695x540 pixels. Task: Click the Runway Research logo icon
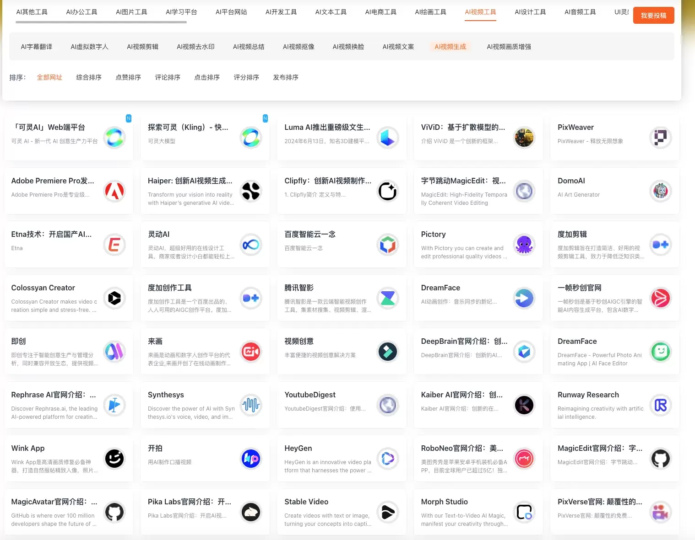pos(661,405)
